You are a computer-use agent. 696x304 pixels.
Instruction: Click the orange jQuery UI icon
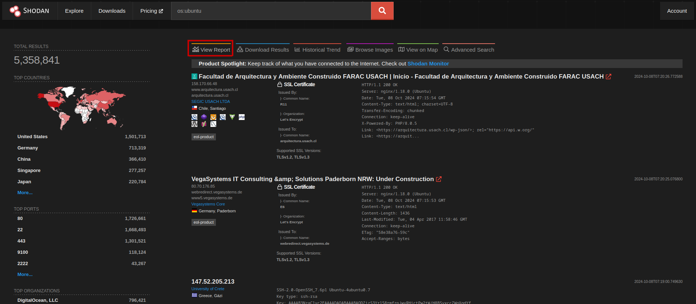pyautogui.click(x=213, y=117)
